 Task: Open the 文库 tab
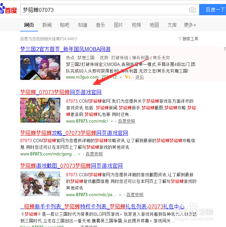tap(172, 25)
